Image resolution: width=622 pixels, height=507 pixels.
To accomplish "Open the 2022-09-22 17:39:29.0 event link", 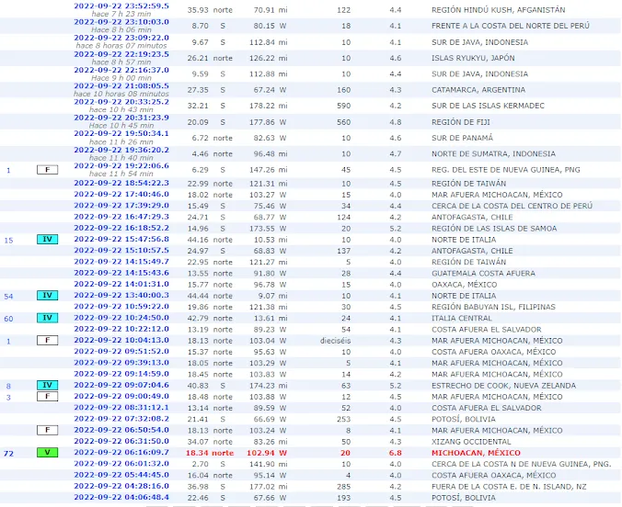I will [x=121, y=205].
